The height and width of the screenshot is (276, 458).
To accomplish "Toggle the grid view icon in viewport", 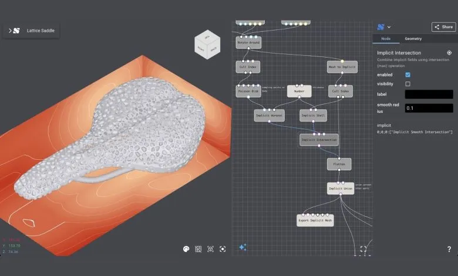I will point(198,249).
